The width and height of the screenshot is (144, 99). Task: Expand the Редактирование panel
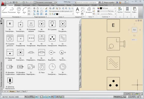40,17
